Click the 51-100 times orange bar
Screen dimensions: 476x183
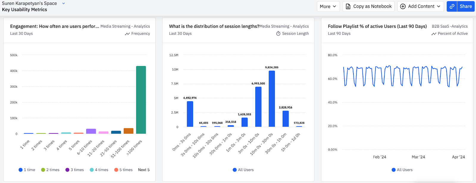(x=129, y=131)
